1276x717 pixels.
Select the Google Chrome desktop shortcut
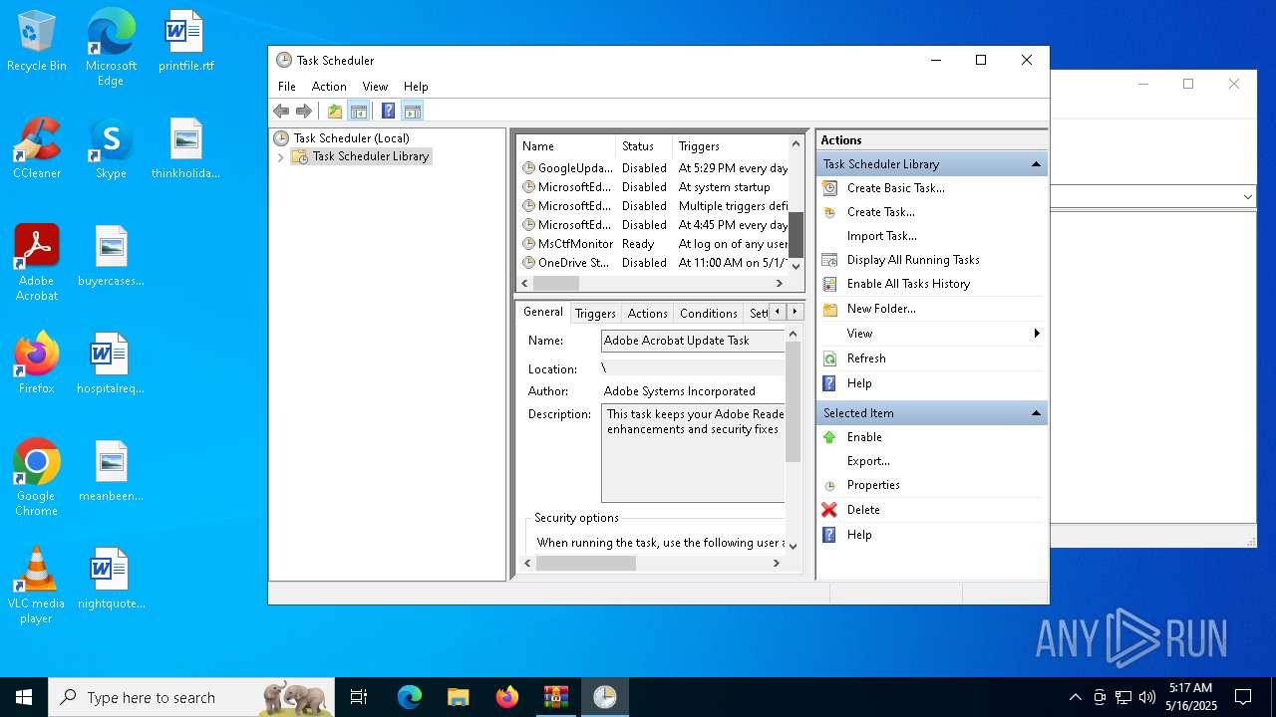click(37, 478)
